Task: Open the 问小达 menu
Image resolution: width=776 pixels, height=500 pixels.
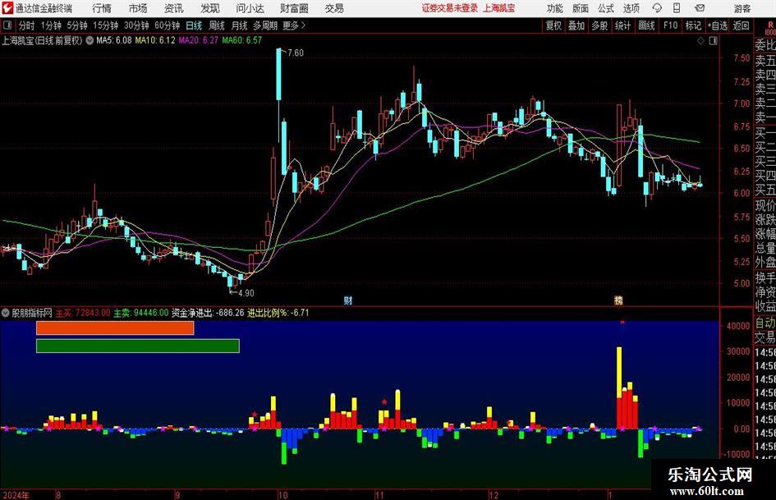Action: pos(250,8)
